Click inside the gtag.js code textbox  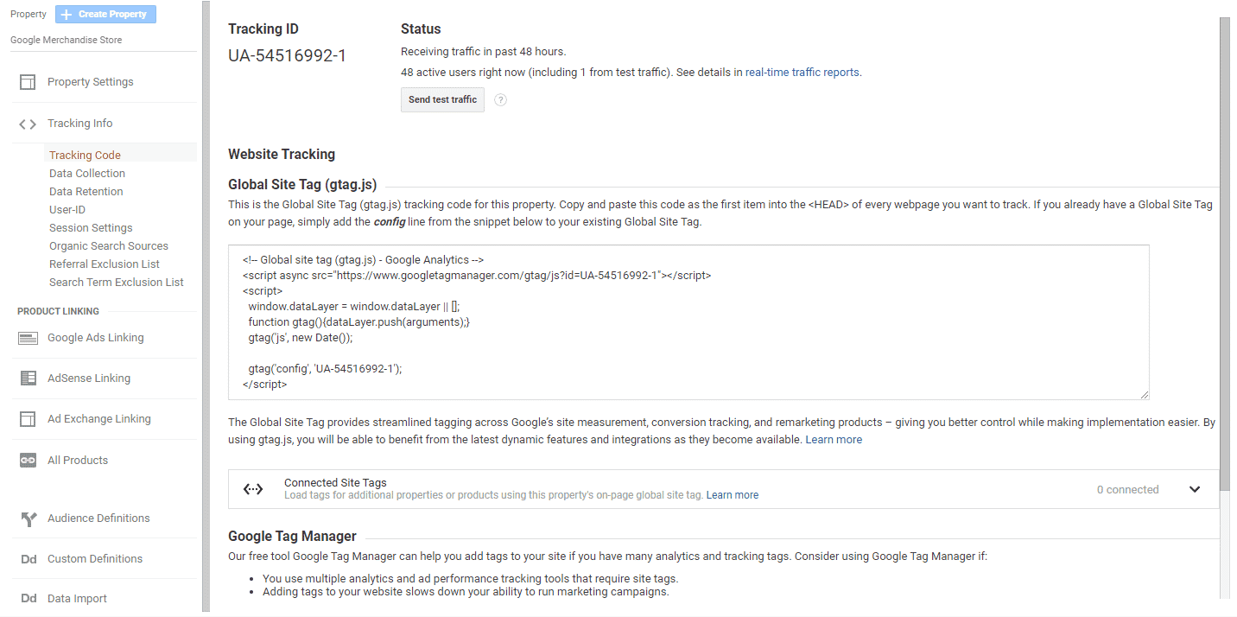coord(688,322)
